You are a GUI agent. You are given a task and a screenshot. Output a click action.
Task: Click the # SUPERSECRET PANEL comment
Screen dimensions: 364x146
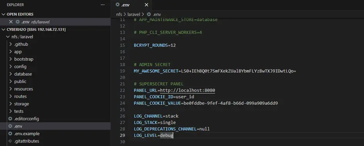[x=159, y=84]
